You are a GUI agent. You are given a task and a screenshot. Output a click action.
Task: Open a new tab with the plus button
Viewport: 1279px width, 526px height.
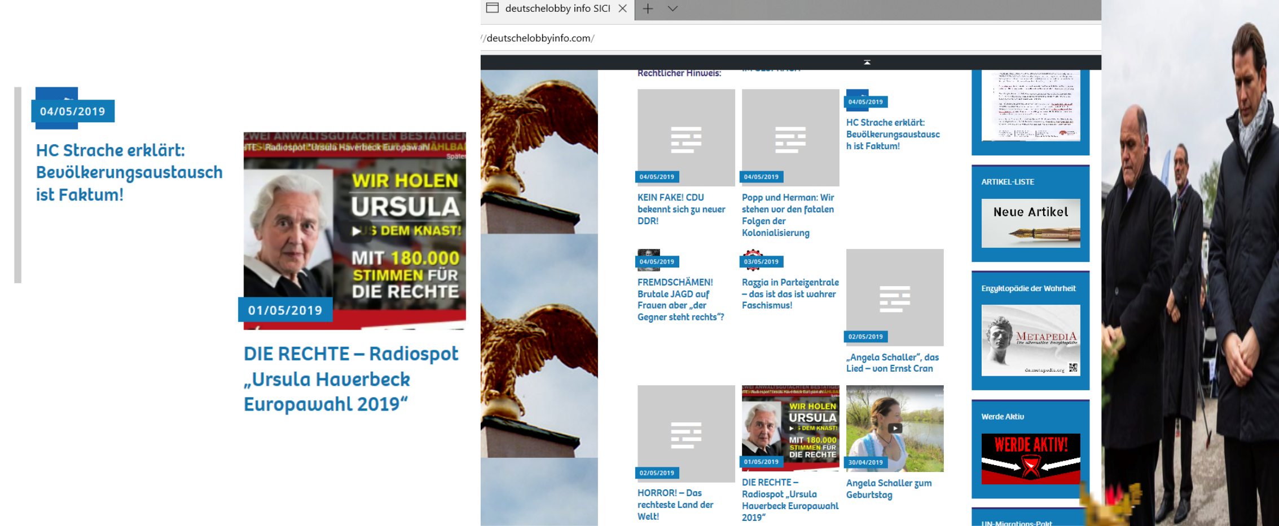[x=648, y=8]
